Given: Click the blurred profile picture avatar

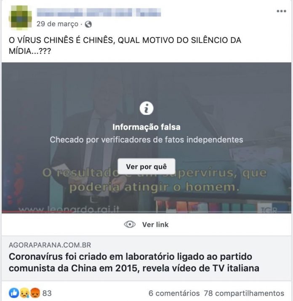Looking at the screenshot, I should [20, 18].
